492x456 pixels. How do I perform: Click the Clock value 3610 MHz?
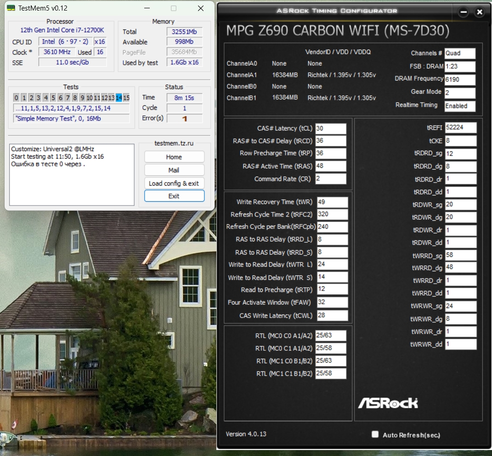click(57, 52)
